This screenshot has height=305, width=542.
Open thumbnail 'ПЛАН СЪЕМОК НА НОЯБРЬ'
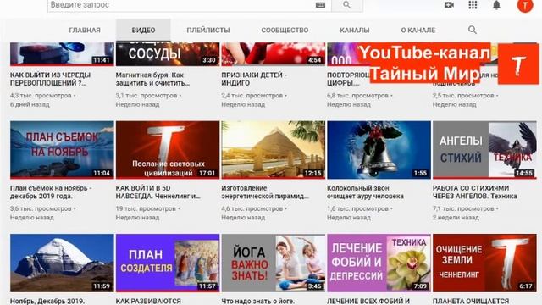click(62, 150)
